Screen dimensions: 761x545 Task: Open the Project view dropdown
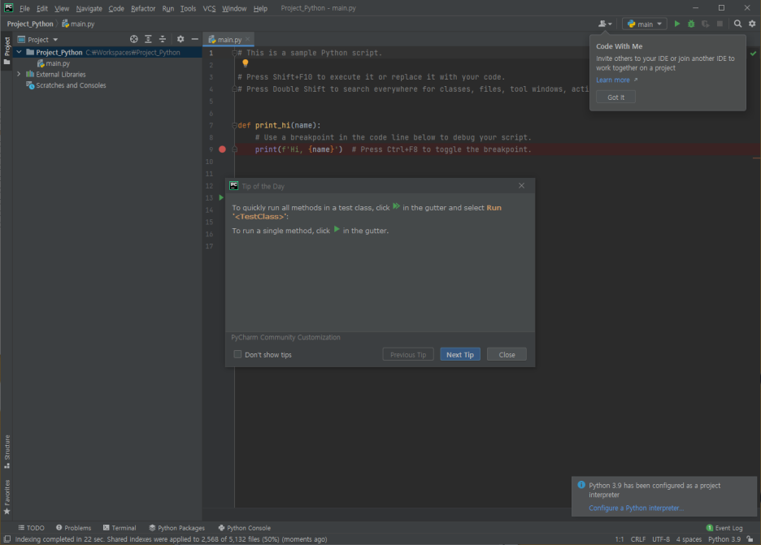tap(38, 40)
